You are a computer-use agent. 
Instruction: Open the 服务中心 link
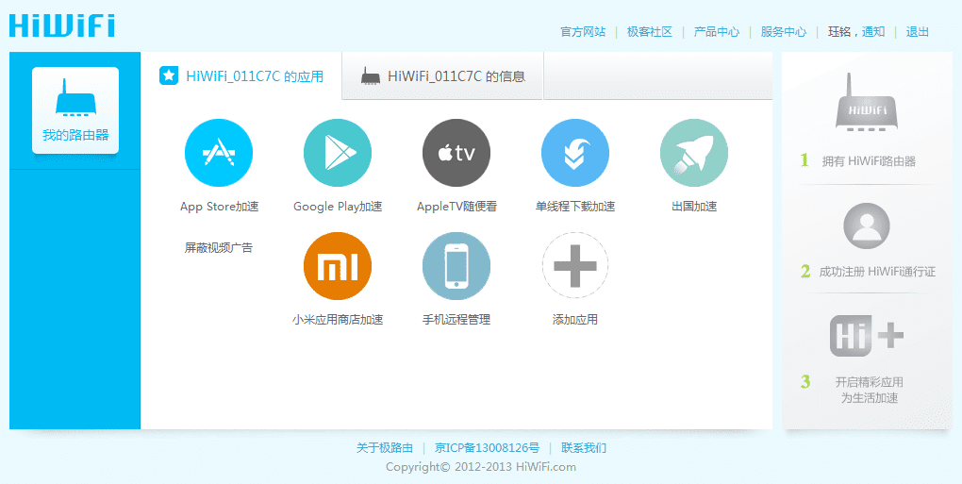[784, 32]
